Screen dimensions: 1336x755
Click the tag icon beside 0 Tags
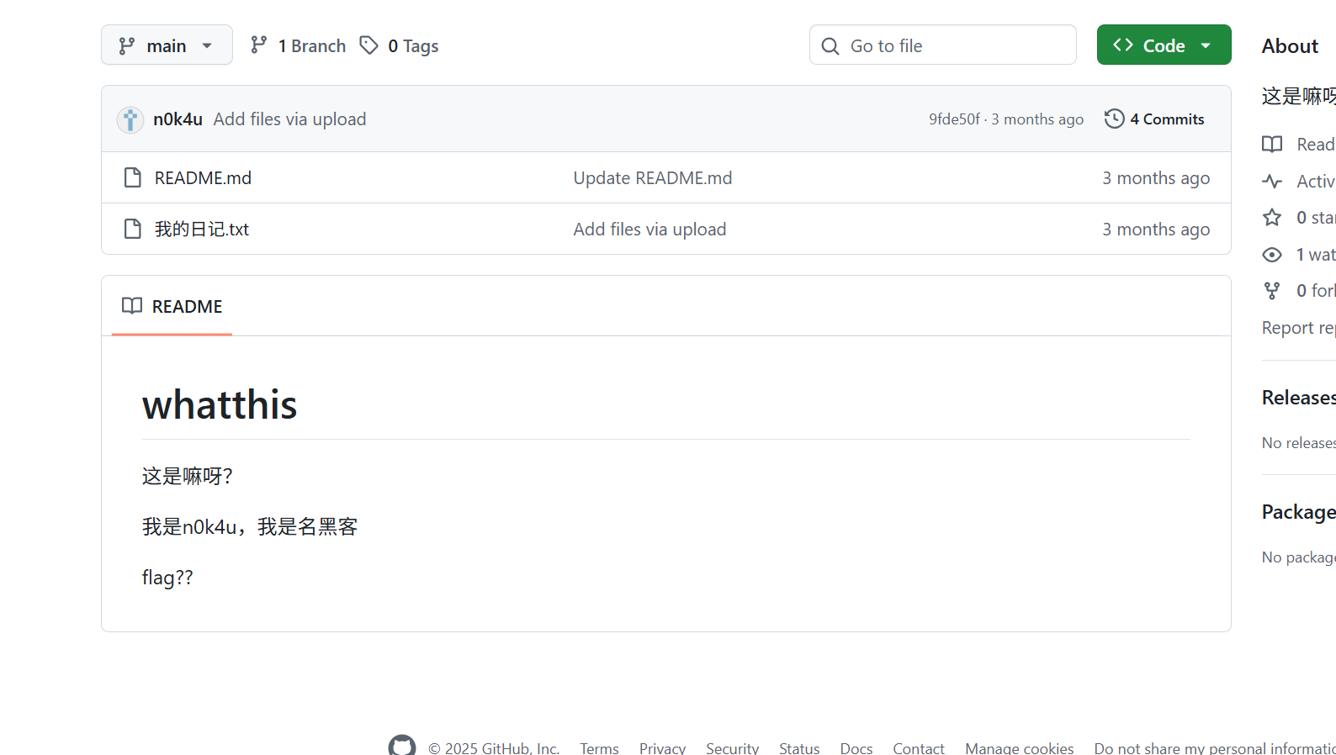368,45
